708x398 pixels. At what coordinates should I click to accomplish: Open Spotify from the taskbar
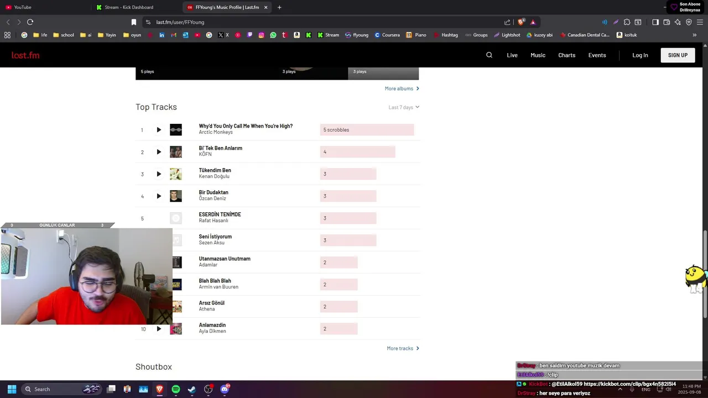pos(176,389)
